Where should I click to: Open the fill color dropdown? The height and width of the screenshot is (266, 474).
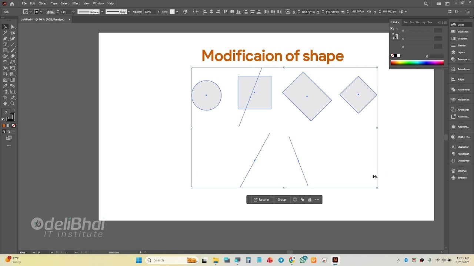coord(31,12)
